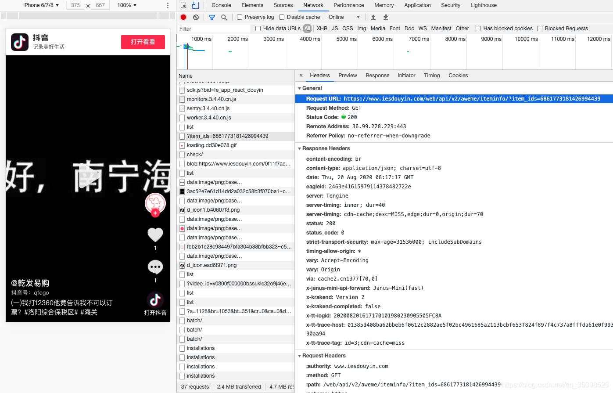
Task: Toggle the blue filter funnel icon
Action: (x=212, y=17)
